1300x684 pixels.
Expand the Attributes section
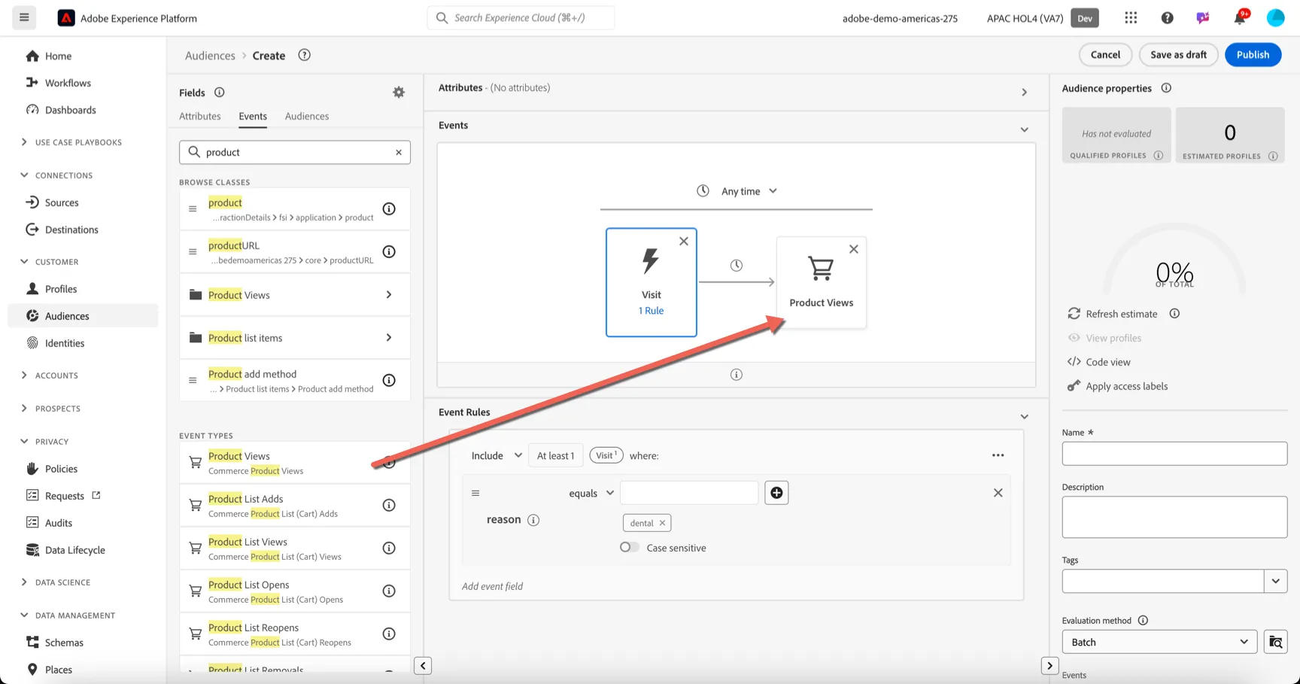1024,93
